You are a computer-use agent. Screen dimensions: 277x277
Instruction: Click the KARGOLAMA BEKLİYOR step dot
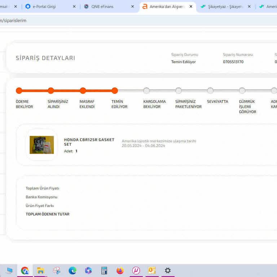[x=146, y=91]
